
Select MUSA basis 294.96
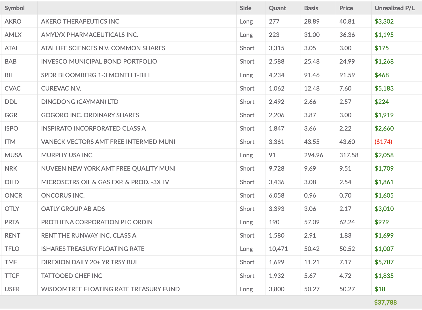click(x=314, y=155)
